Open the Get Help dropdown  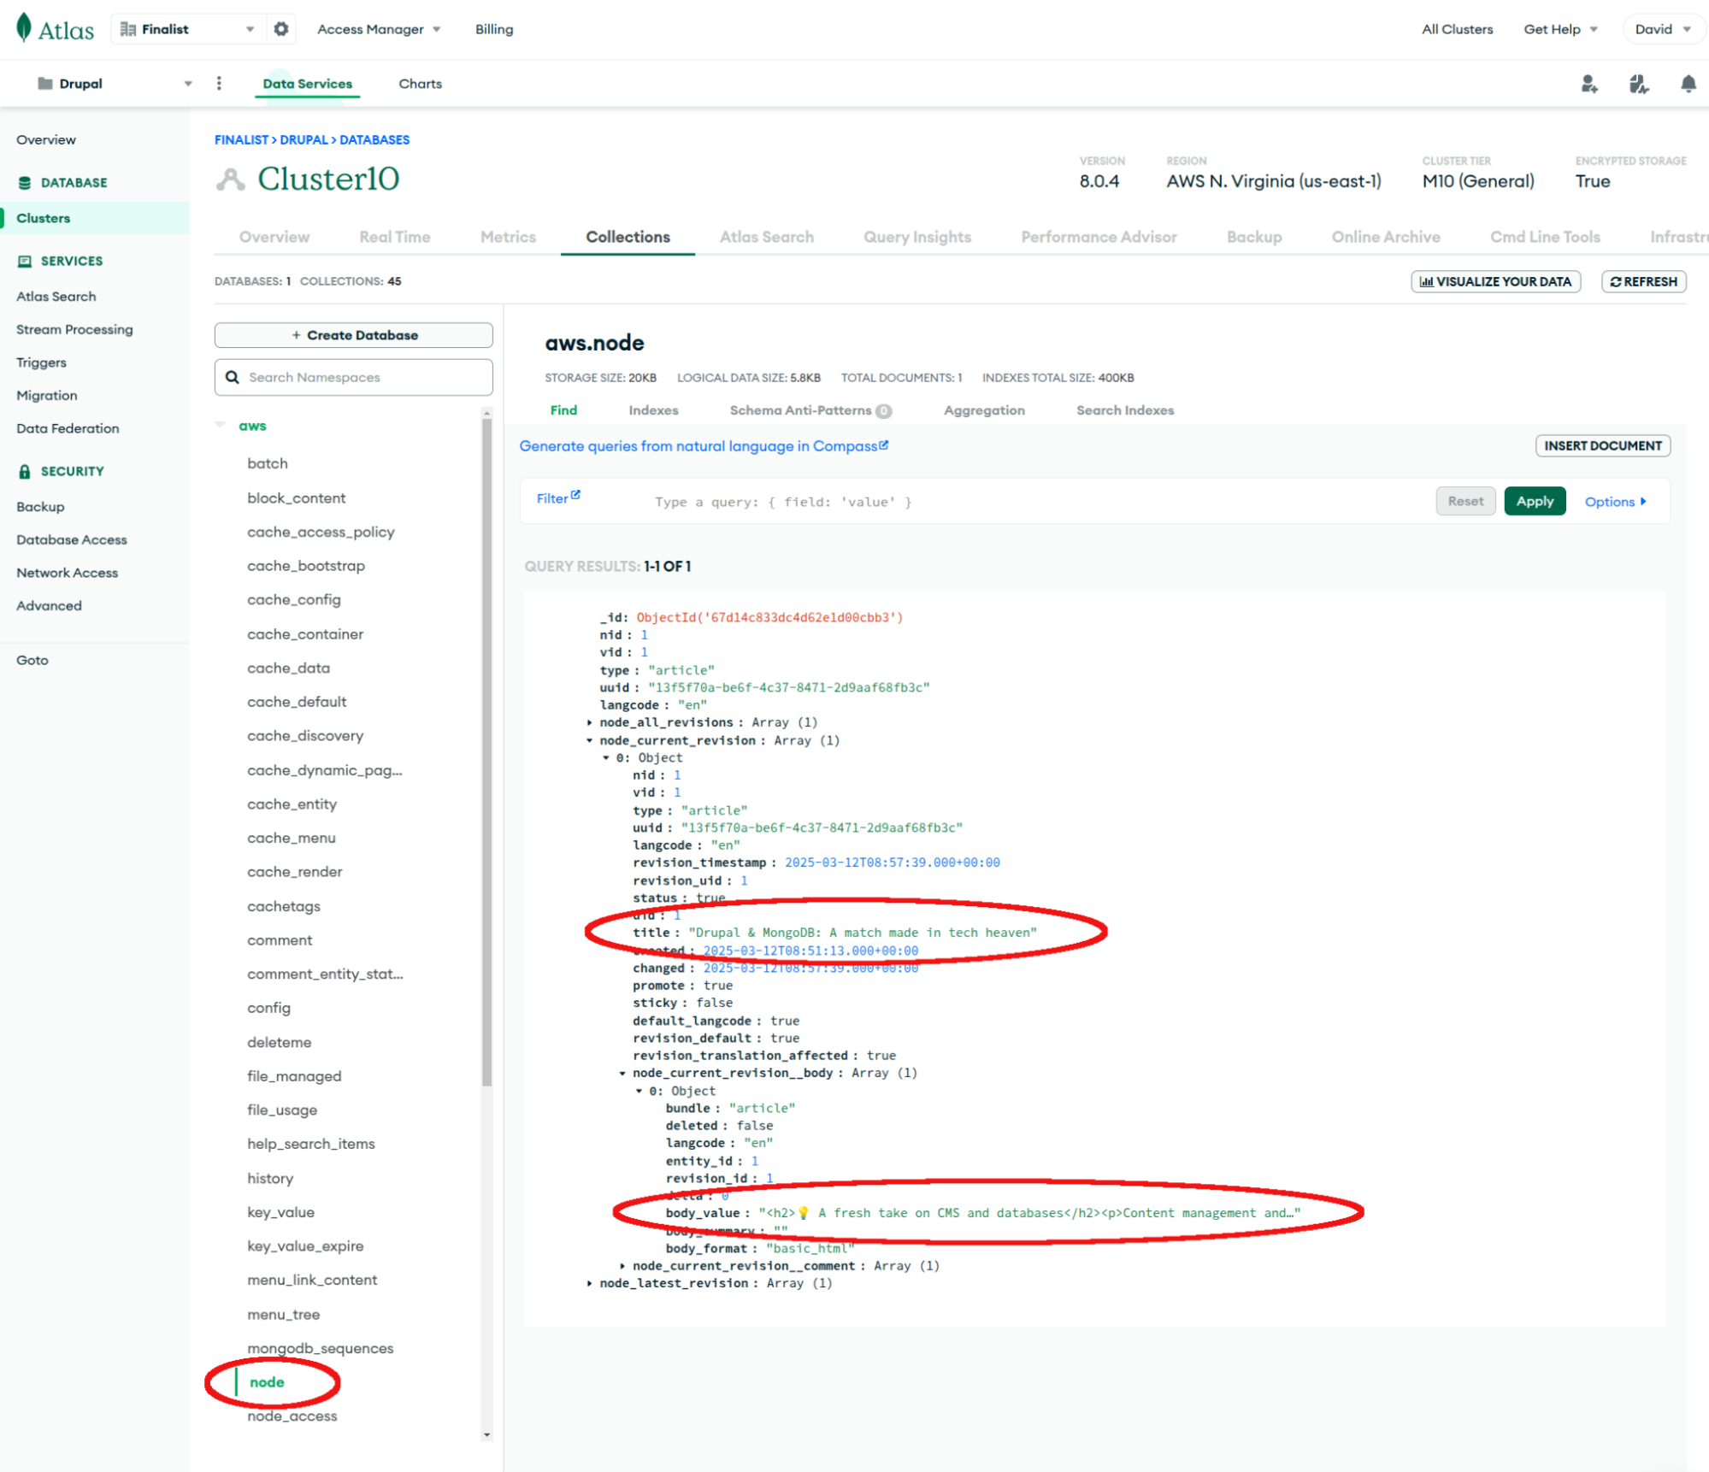coord(1560,29)
